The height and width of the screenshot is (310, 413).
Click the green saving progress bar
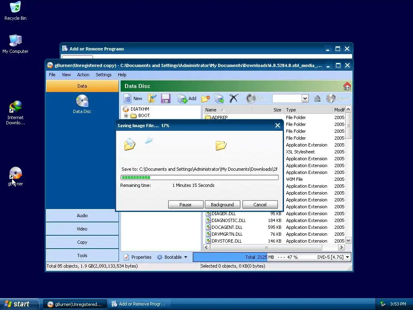(x=199, y=178)
